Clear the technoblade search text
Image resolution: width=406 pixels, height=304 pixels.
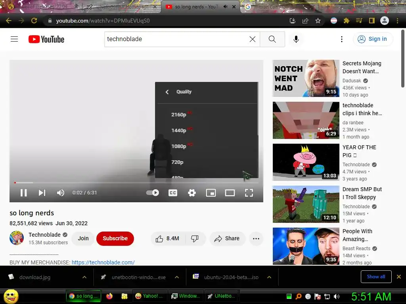253,39
